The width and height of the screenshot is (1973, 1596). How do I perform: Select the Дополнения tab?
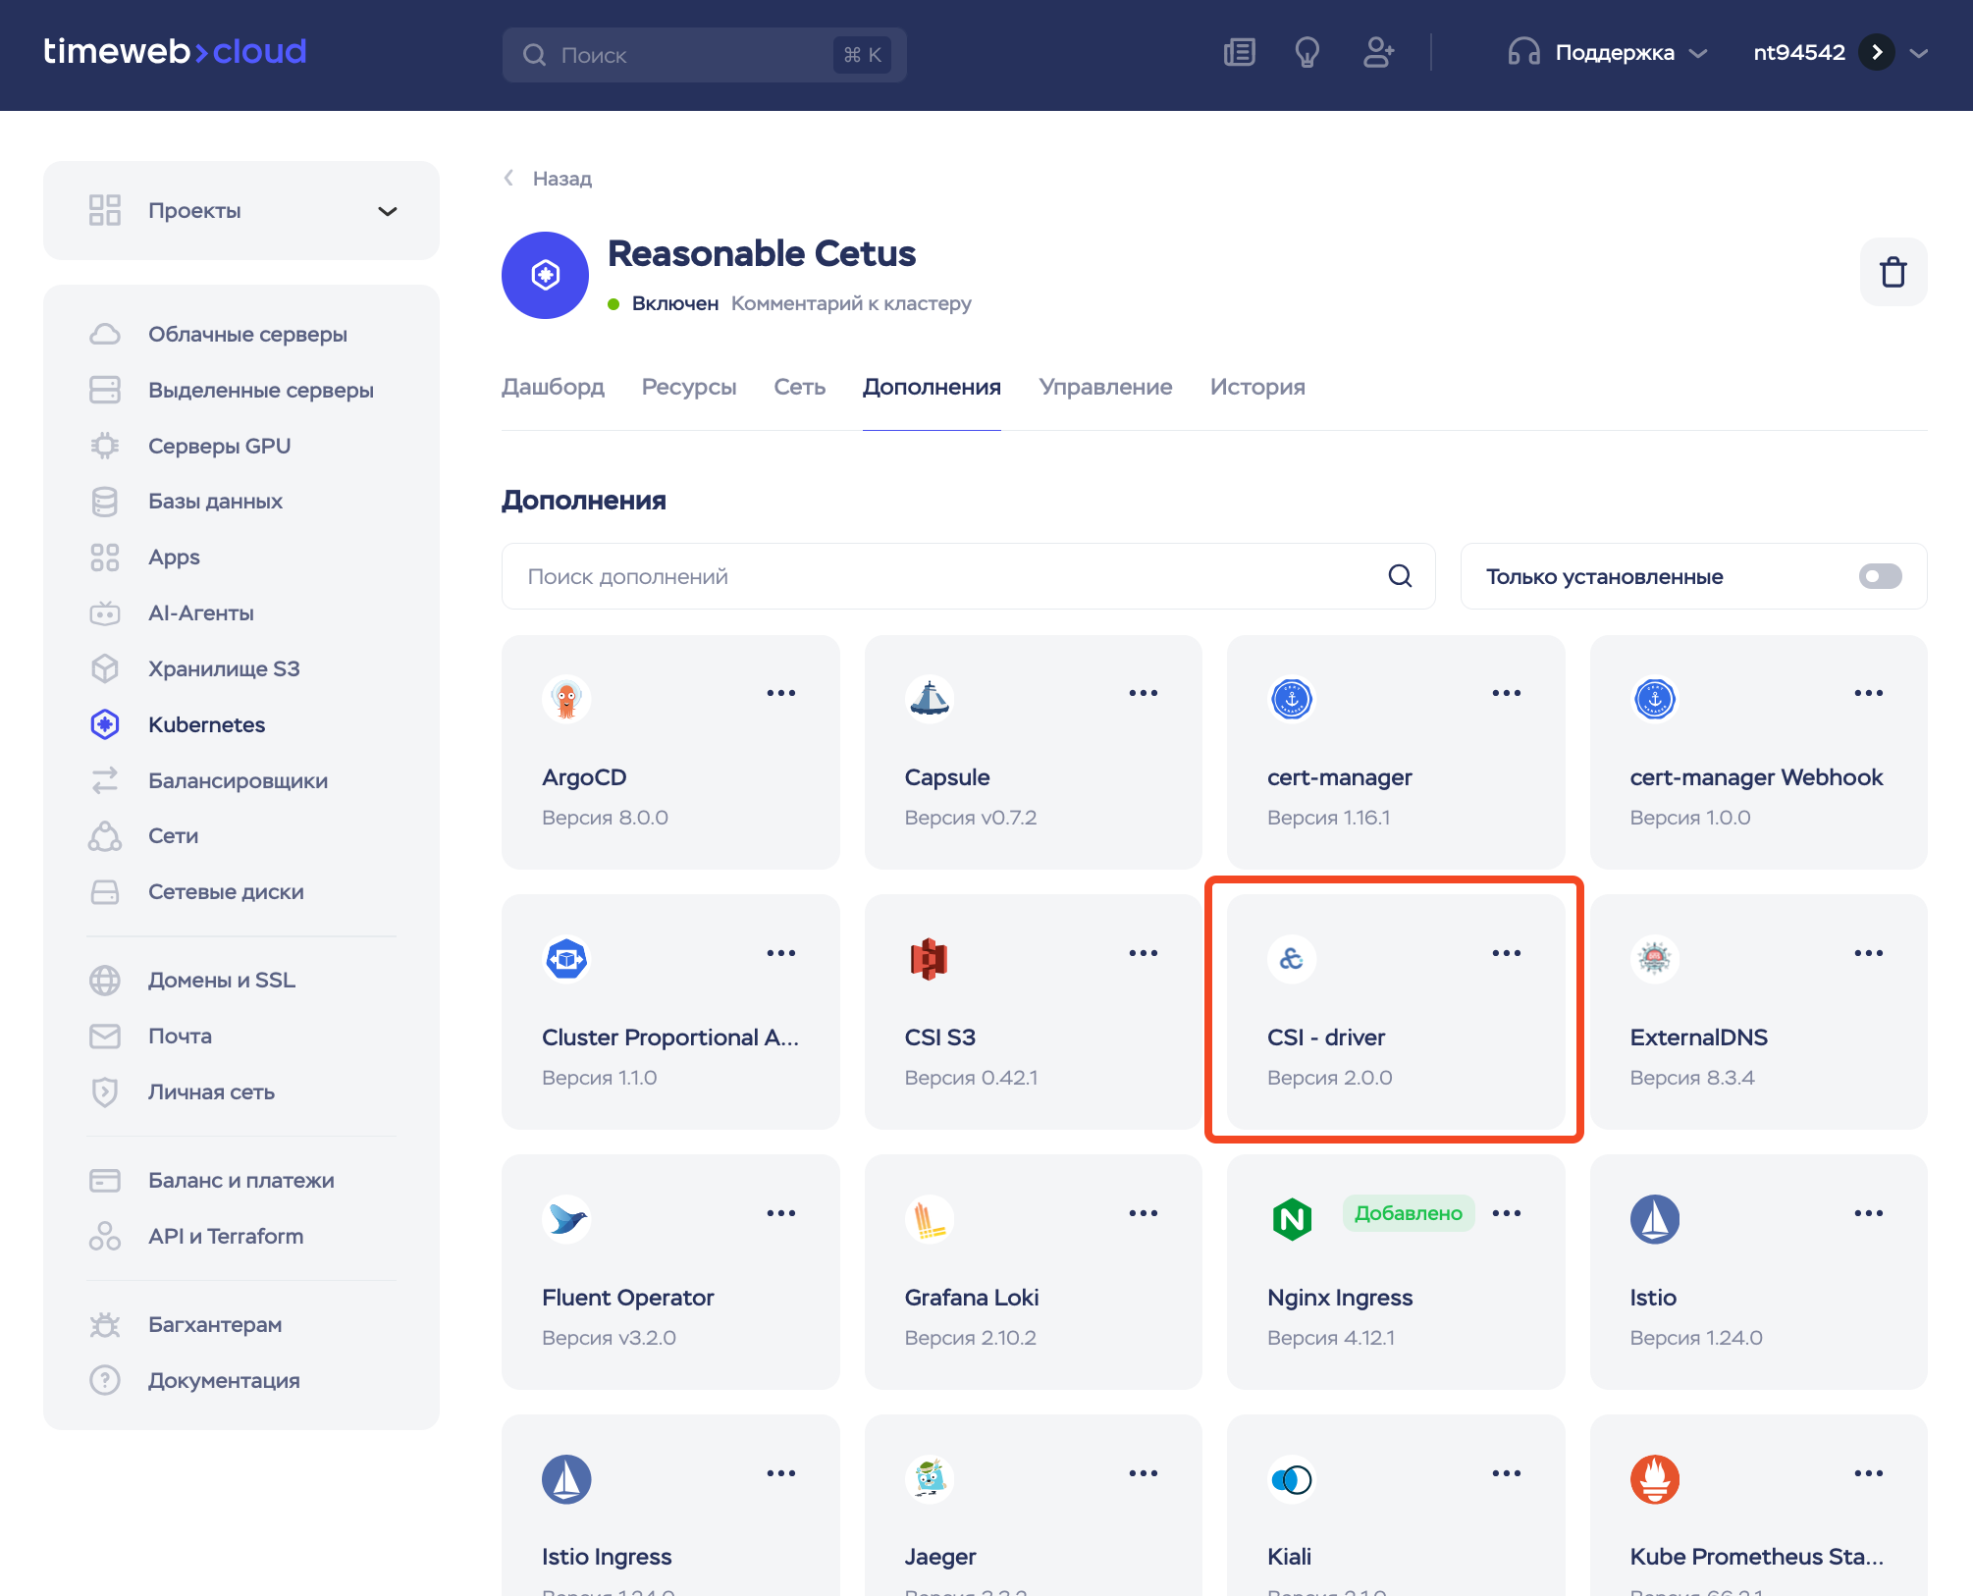pos(932,387)
